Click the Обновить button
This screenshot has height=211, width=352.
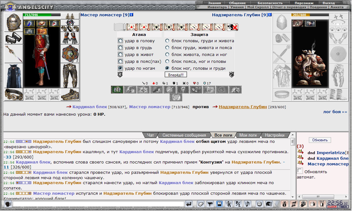tap(320, 140)
